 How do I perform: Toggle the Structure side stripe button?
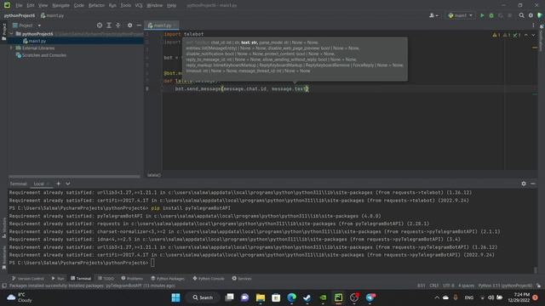(x=4, y=228)
